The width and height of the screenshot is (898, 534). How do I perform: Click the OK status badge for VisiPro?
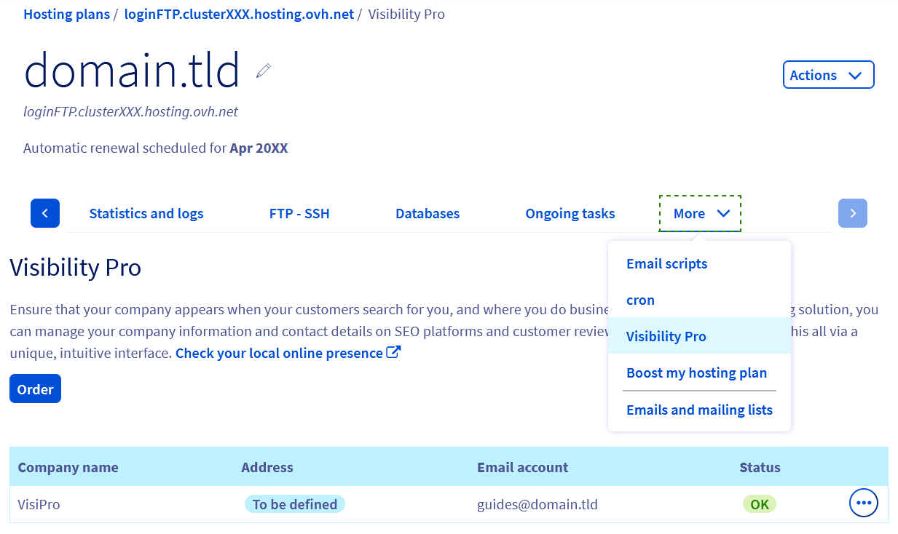759,503
